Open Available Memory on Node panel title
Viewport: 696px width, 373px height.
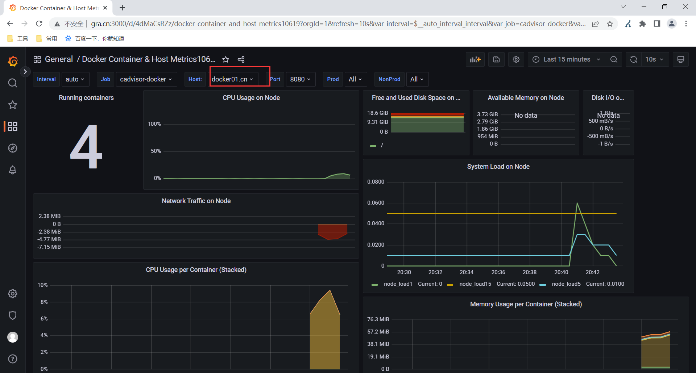526,98
